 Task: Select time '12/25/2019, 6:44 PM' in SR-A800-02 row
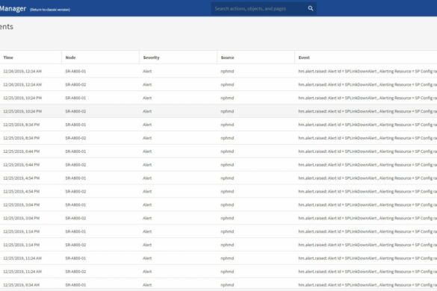tap(21, 165)
